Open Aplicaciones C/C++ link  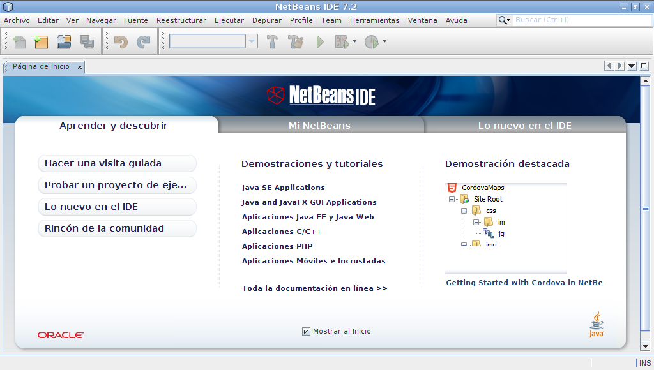point(282,231)
